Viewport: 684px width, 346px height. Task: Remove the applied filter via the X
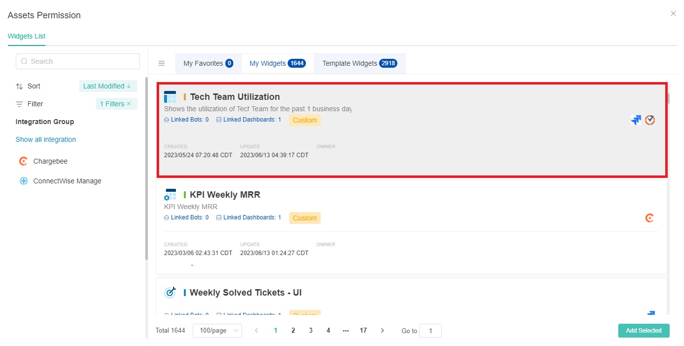click(x=129, y=104)
